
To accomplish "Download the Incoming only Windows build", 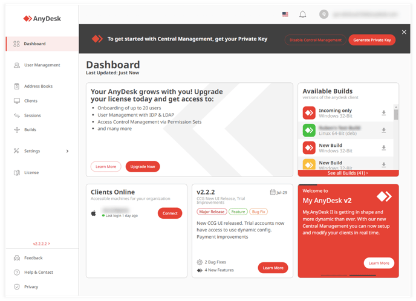I will tap(383, 113).
